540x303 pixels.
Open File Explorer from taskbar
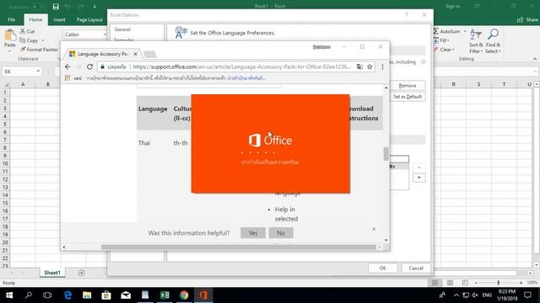87,295
